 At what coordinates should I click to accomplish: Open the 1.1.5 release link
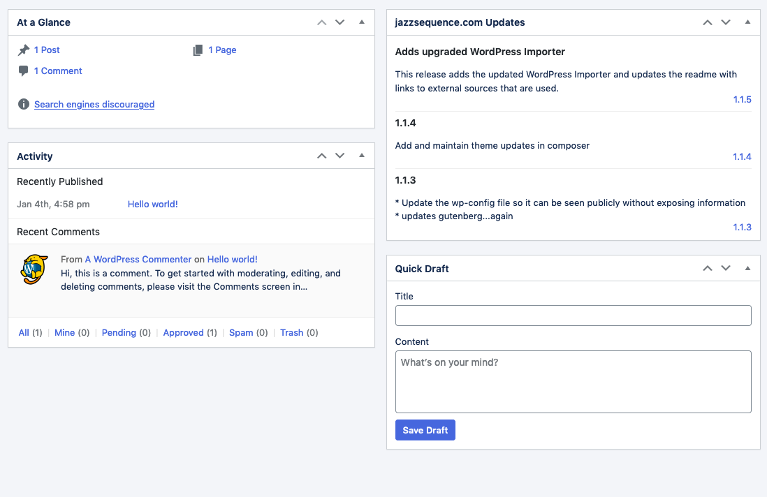(x=742, y=100)
